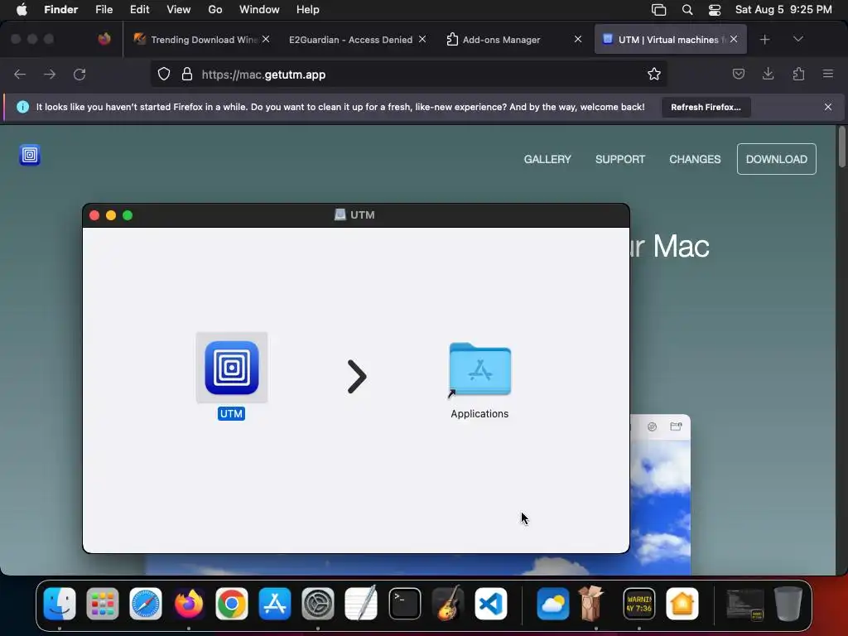Screen dimensions: 848x636
Task: Close the UTM | Virtual machines tab
Action: 734,40
